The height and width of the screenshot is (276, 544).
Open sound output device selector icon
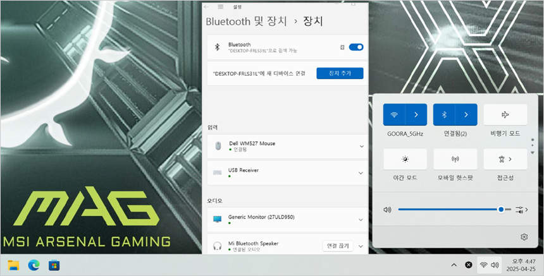click(x=522, y=209)
